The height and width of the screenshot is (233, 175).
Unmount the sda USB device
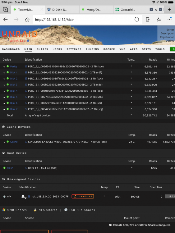(x=83, y=196)
